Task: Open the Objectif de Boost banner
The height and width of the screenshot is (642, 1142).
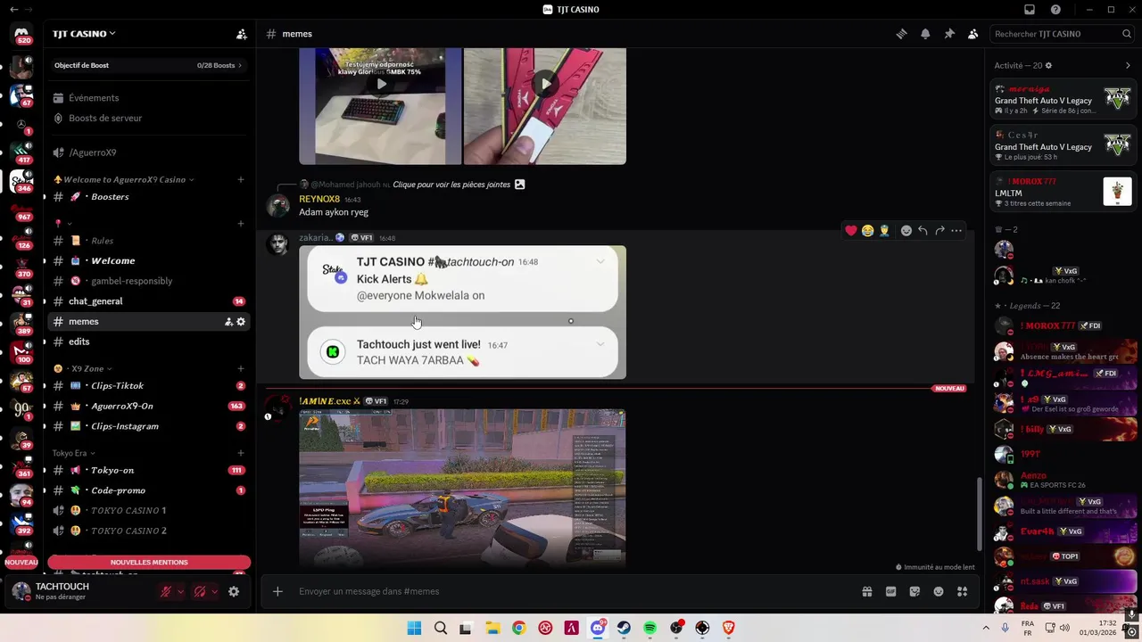Action: click(148, 65)
